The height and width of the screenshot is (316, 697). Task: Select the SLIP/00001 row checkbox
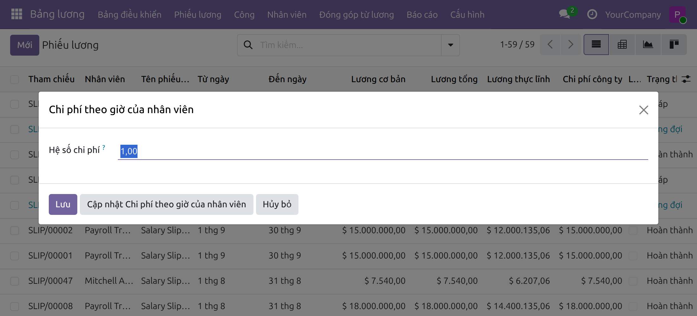point(15,256)
